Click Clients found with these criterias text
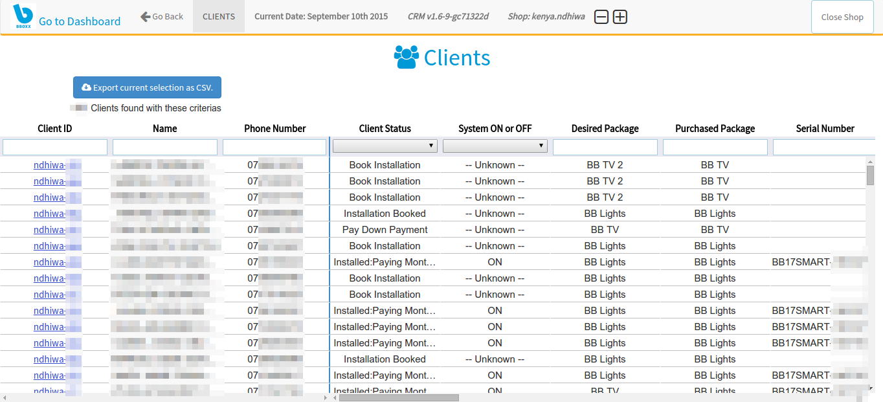883x402 pixels. pyautogui.click(x=156, y=108)
